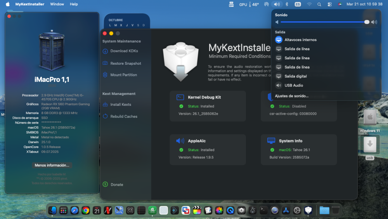Viewport: 388px width, 219px height.
Task: Open the Trash in the dock
Action: (x=336, y=210)
